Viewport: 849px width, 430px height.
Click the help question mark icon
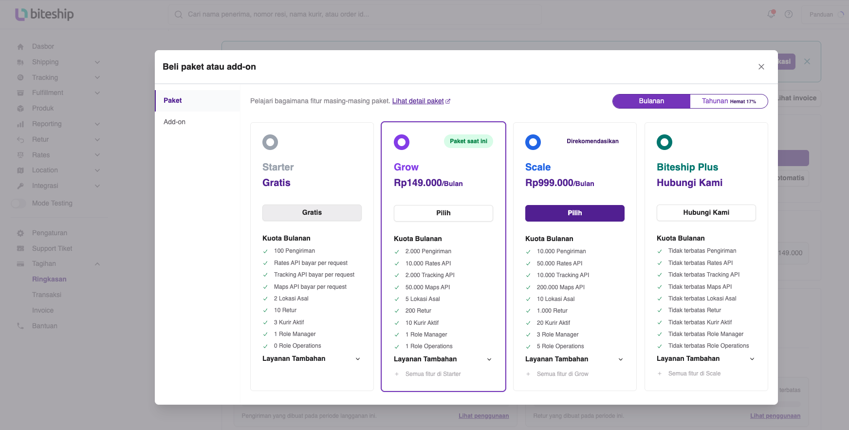click(789, 14)
